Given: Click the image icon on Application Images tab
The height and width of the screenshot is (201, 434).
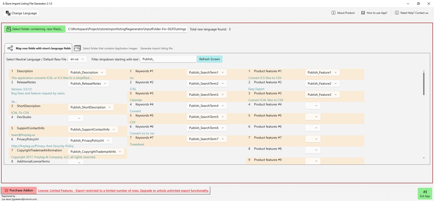Looking at the screenshot, I should 78,48.
